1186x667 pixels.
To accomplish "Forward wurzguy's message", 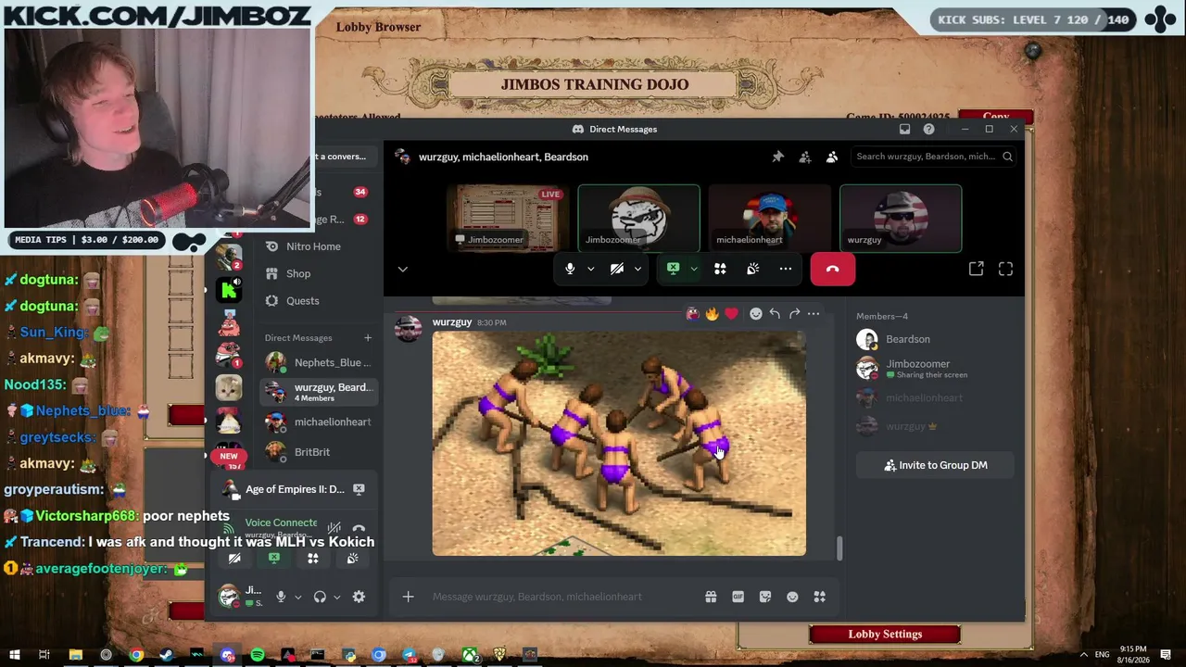I will tap(794, 314).
